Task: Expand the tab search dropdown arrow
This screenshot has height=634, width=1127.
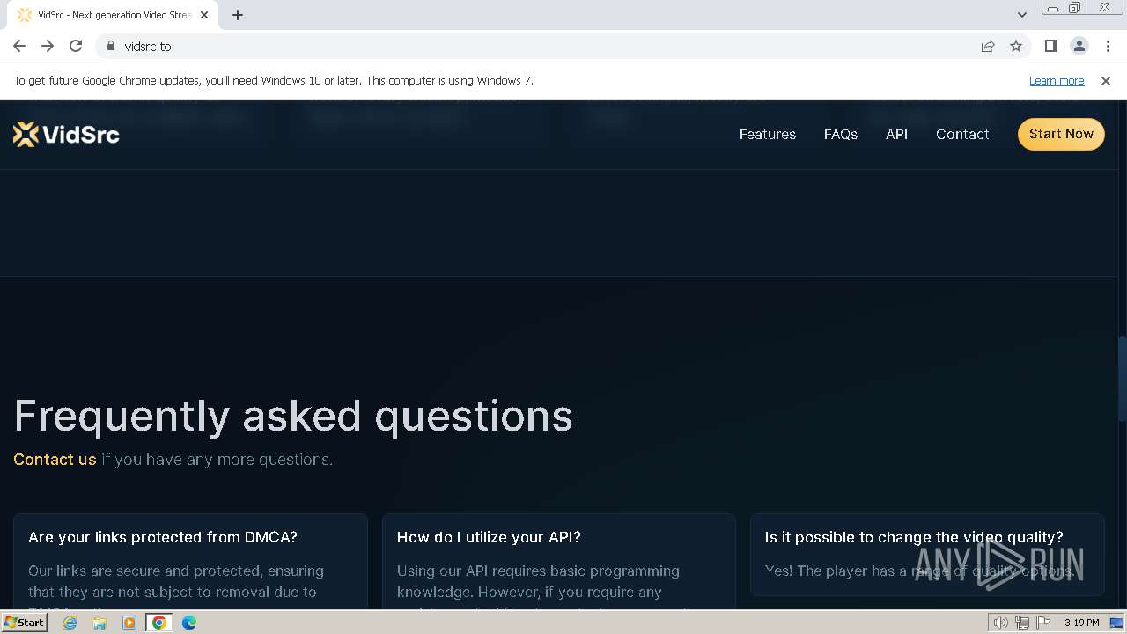Action: tap(1021, 14)
